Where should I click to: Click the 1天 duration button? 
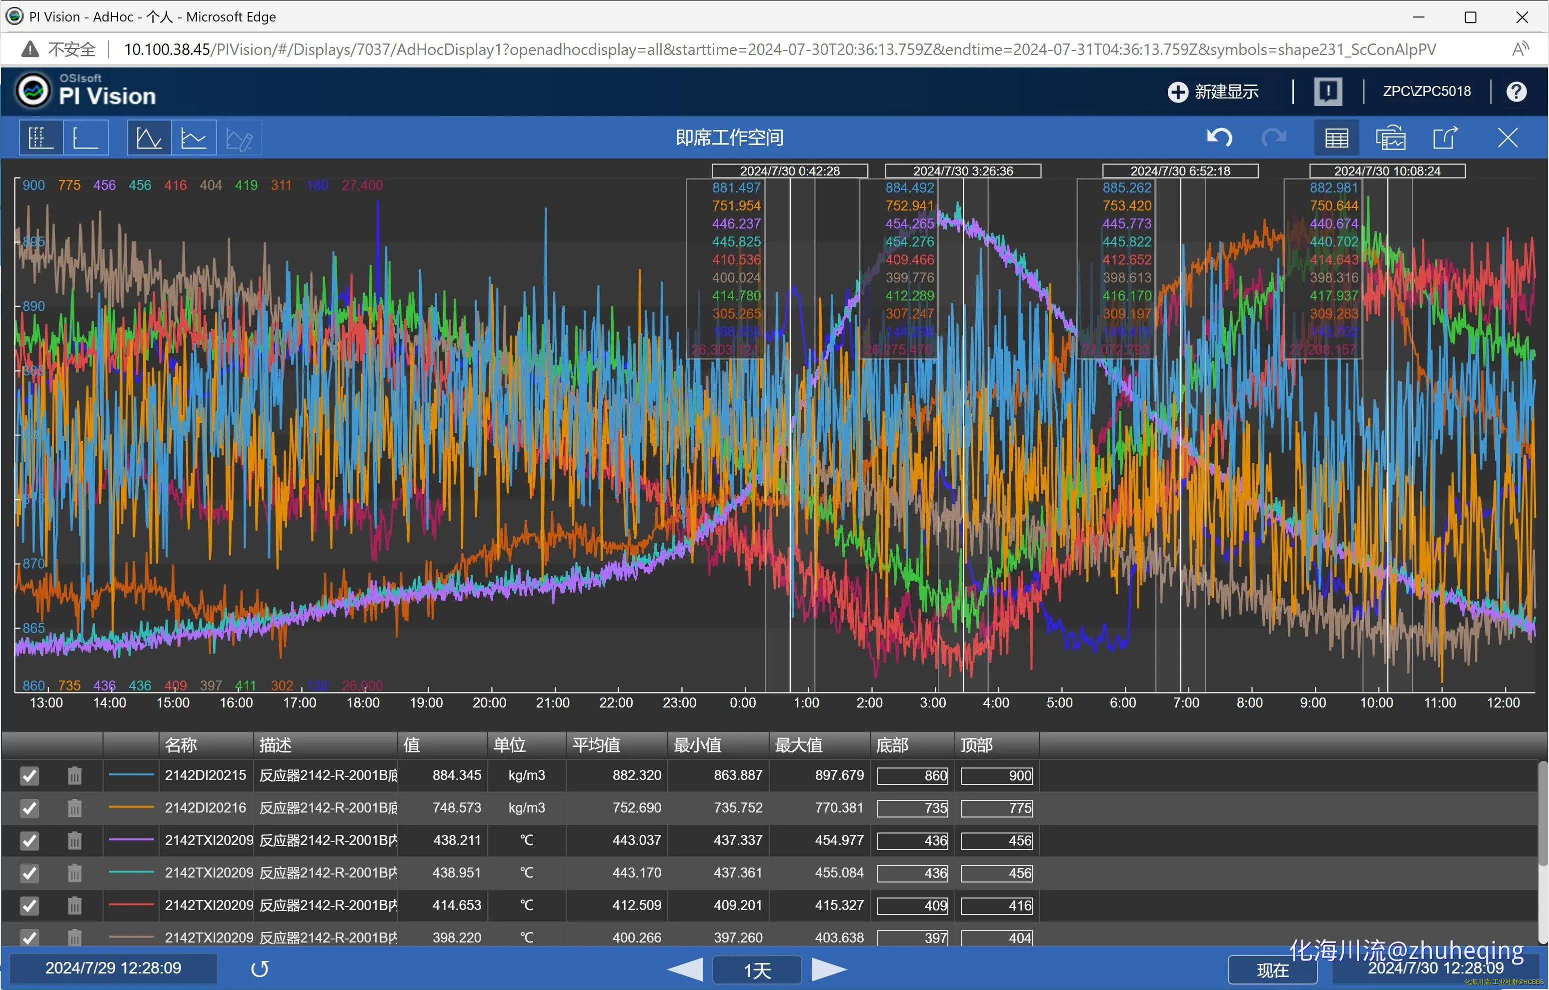tap(757, 969)
